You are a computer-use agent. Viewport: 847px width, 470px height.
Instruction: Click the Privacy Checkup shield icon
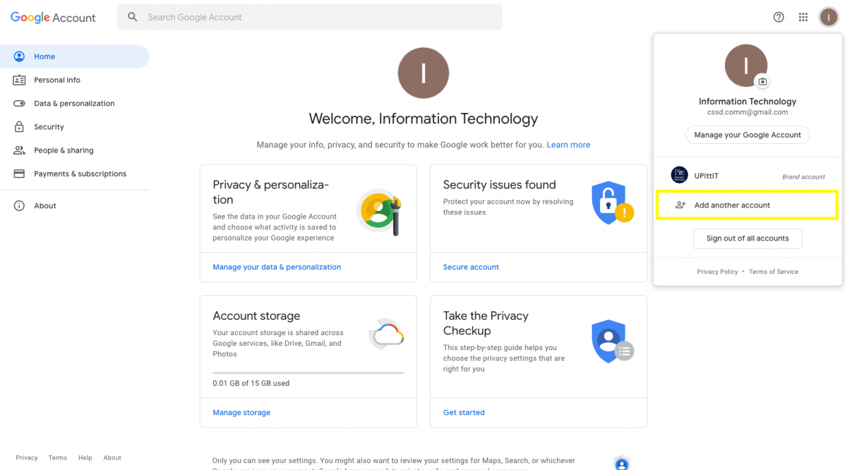coord(612,342)
